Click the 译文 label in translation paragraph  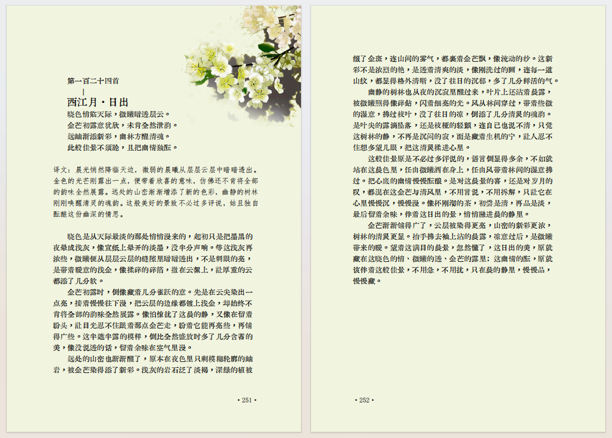tap(62, 170)
